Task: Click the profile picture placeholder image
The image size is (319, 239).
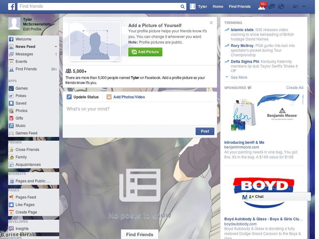Action: pyautogui.click(x=95, y=41)
